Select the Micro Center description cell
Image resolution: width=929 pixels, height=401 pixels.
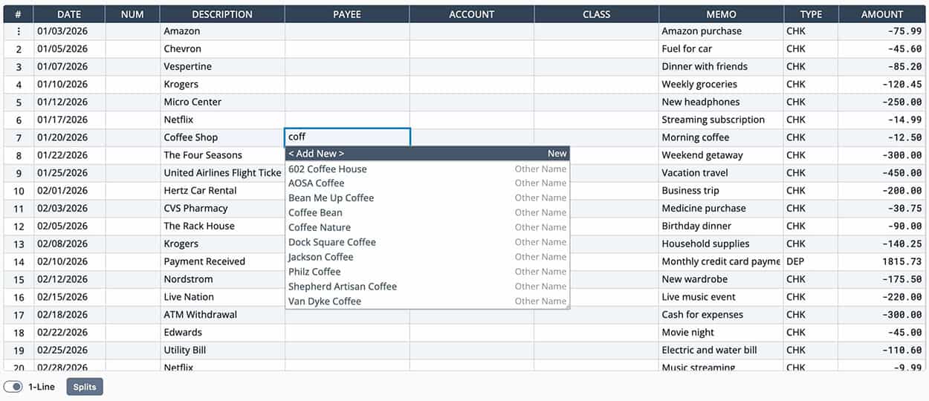222,102
